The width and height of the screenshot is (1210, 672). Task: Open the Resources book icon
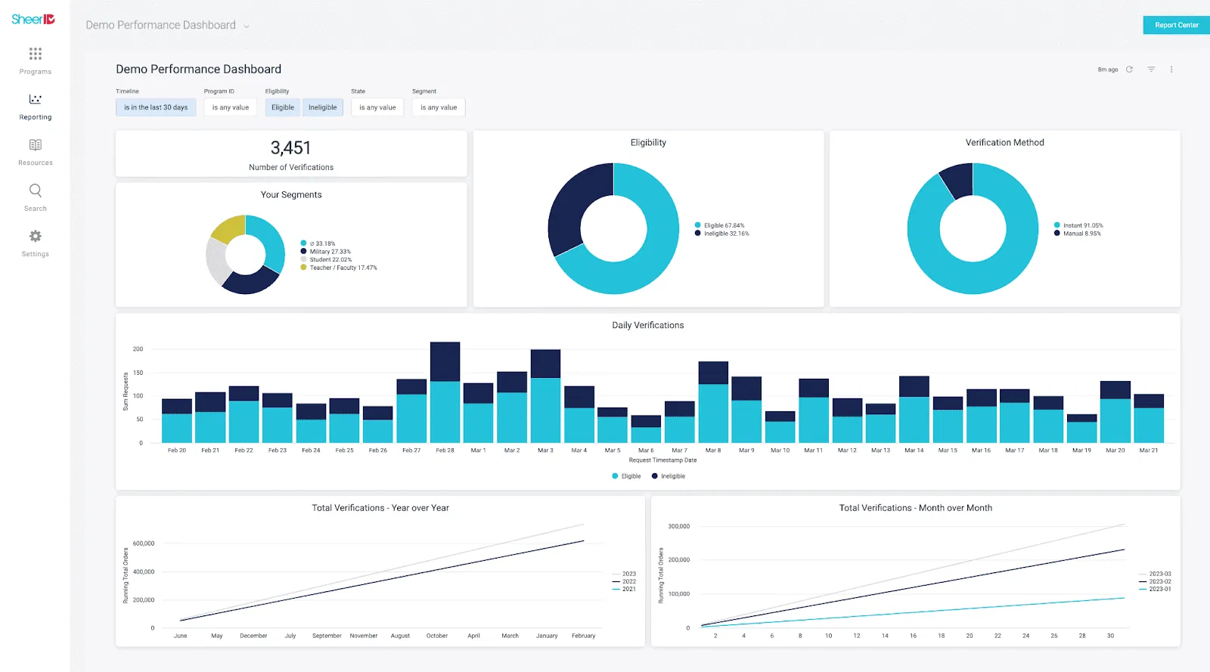36,145
